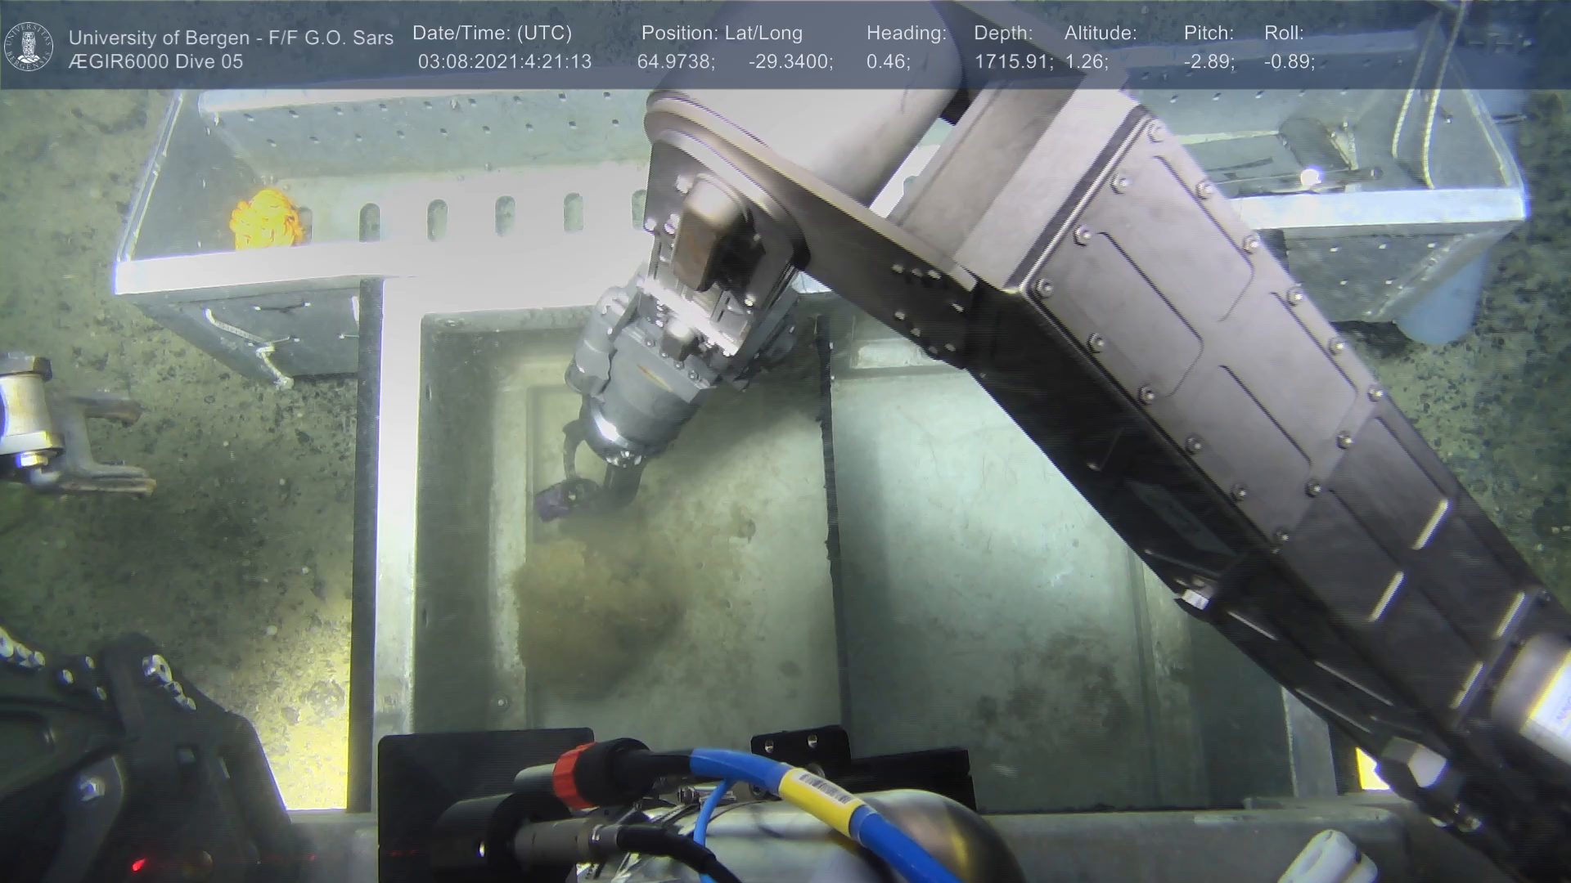Click the Depth reading 1715.91
Viewport: 1571px width, 883px height.
point(1012,61)
